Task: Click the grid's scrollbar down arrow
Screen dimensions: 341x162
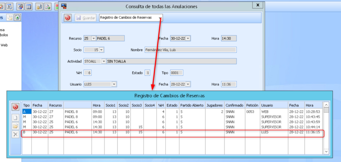Action: click(x=326, y=151)
